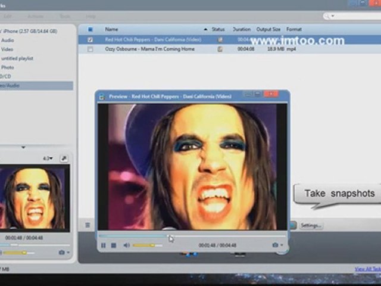This screenshot has height=286, width=381.
Task: Click the status icon of the Red Hot Chili Peppers row
Action: pyautogui.click(x=220, y=39)
